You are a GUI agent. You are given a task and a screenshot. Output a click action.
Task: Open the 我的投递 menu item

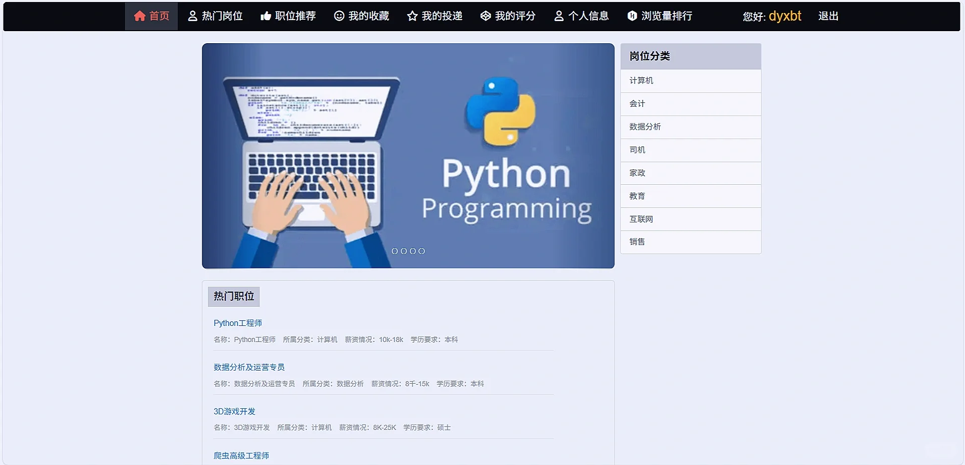(x=435, y=16)
